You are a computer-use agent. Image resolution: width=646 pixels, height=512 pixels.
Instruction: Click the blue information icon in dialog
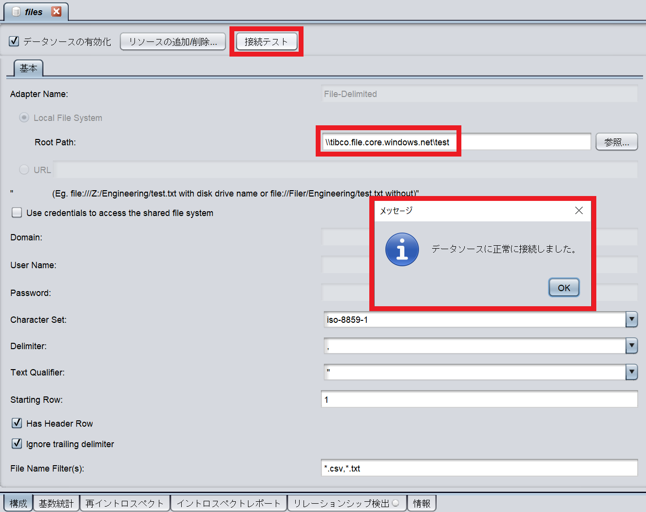[x=402, y=249]
